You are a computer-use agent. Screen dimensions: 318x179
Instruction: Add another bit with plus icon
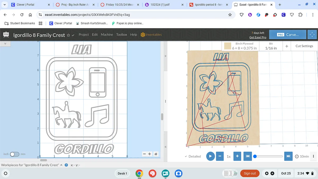pos(287,46)
